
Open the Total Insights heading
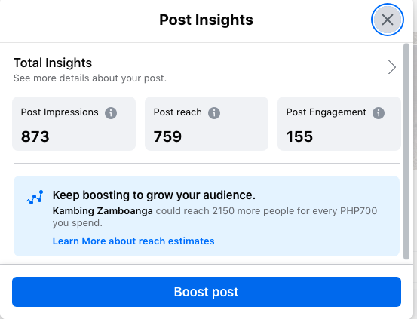click(x=53, y=63)
